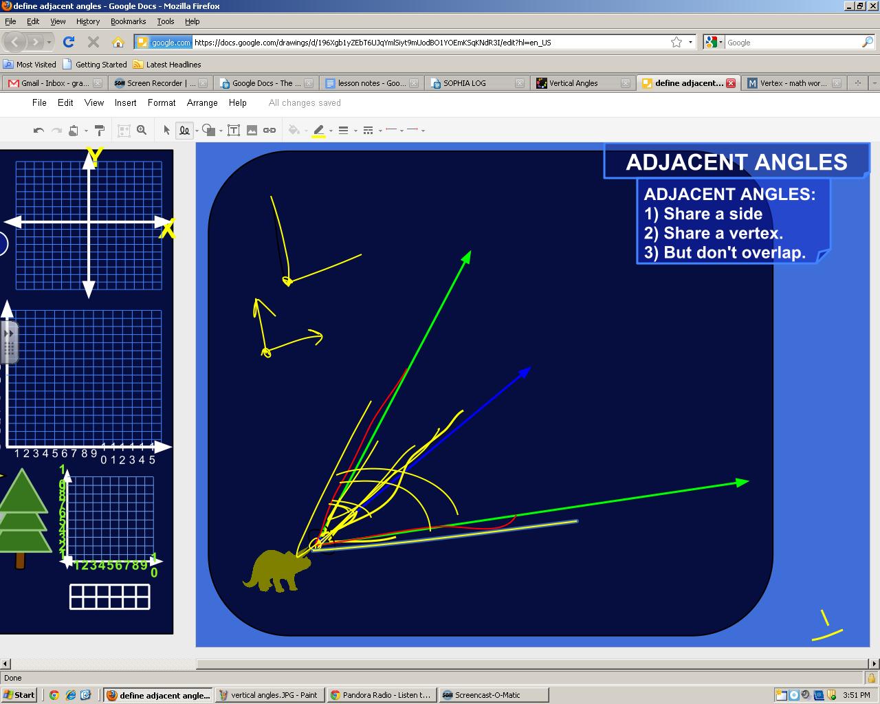Activate the Scribble line tool
880x704 pixels.
[184, 130]
